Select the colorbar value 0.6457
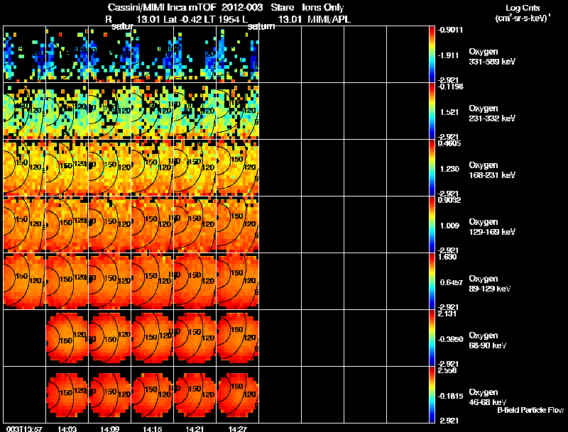Image resolution: width=568 pixels, height=432 pixels. pos(451,282)
